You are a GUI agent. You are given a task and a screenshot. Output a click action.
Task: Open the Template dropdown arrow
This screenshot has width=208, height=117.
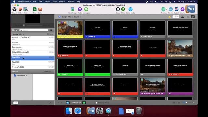[166, 9]
